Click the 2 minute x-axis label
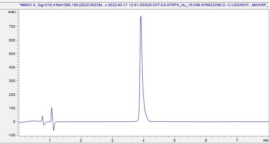Screen dimensions: 270x144 [x=81, y=141]
